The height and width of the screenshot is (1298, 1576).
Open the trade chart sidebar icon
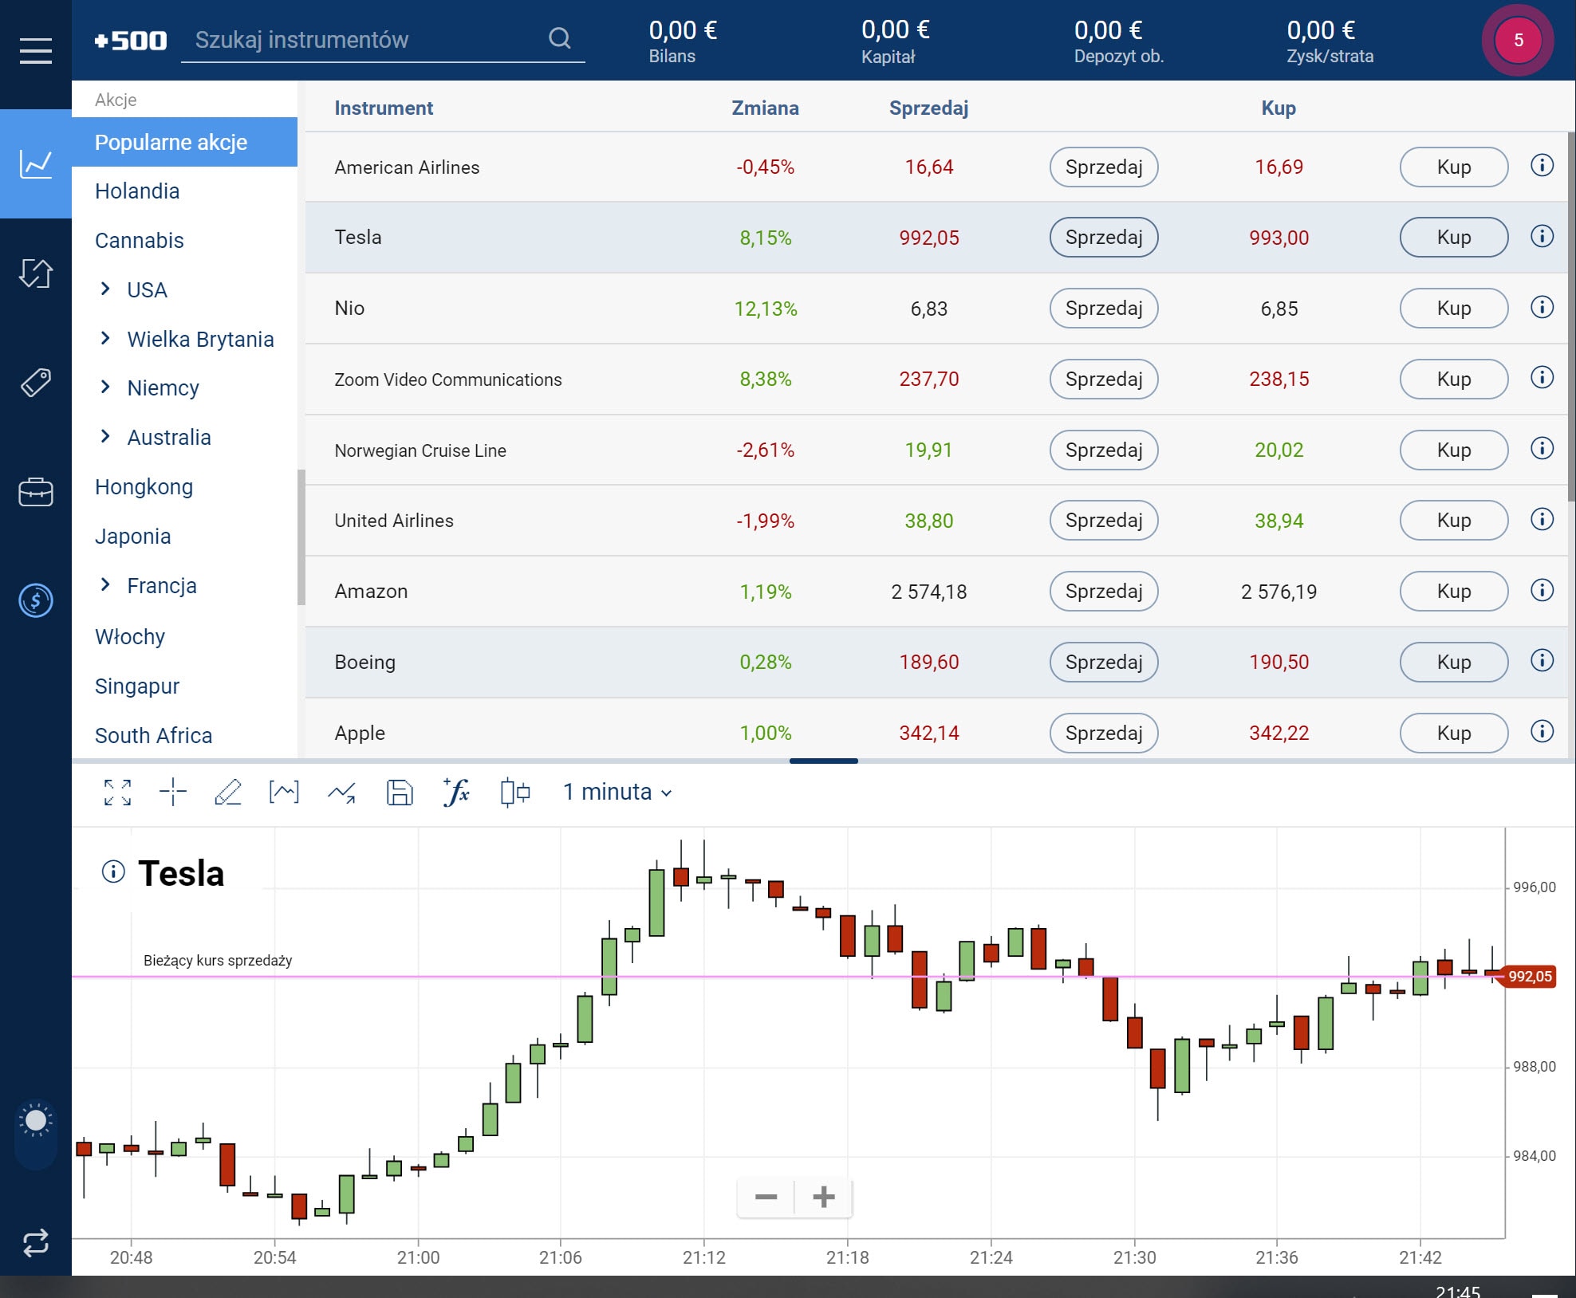36,164
